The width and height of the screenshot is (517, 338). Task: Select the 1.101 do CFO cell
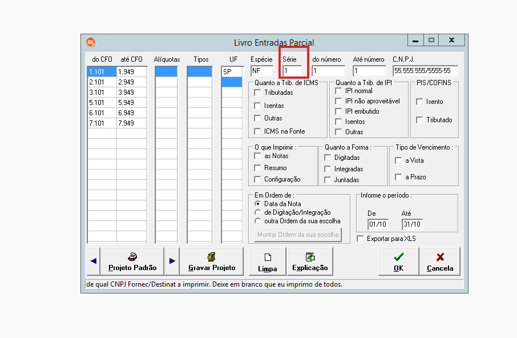coord(102,71)
